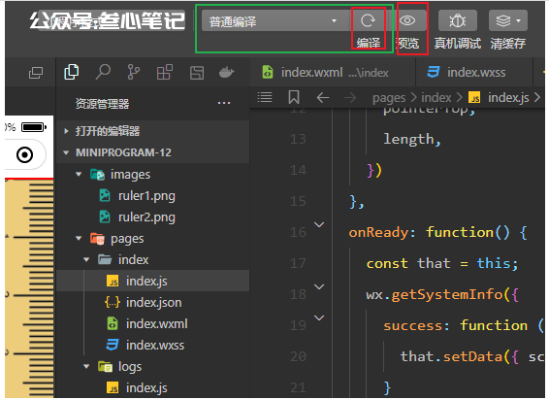Open the clear cache dropdown arrow
This screenshot has width=549, height=400.
[x=519, y=20]
